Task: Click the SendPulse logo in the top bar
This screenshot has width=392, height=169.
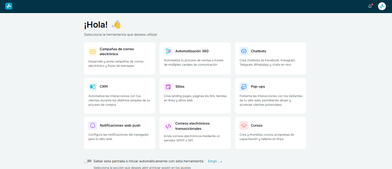Action: (x=8, y=6)
